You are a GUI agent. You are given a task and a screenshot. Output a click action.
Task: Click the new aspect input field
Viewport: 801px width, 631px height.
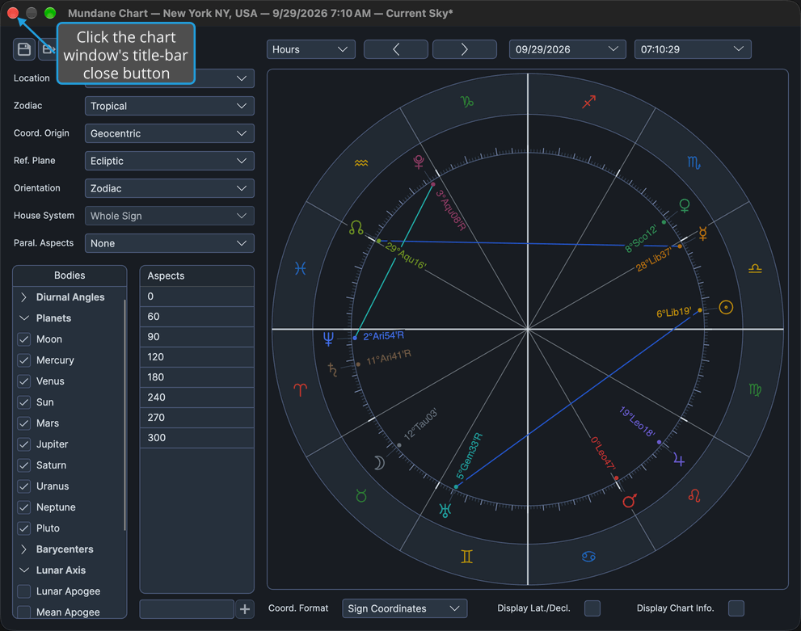[x=187, y=608]
